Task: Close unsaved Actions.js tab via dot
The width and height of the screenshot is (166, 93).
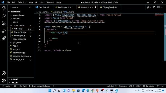Action: (x=95, y=7)
